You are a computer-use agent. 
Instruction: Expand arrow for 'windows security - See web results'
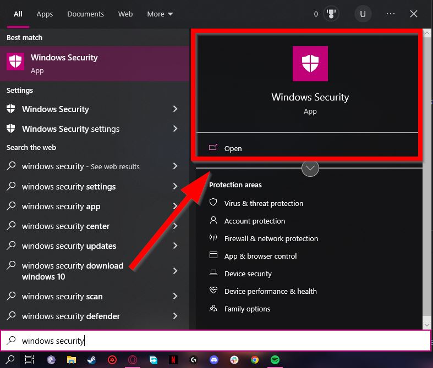[175, 166]
